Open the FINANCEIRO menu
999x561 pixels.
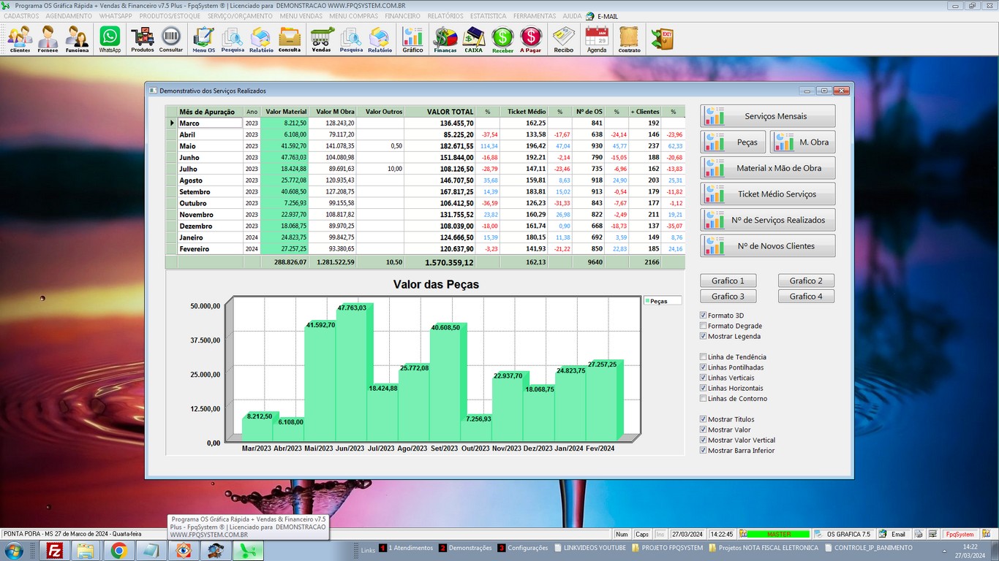[402, 16]
